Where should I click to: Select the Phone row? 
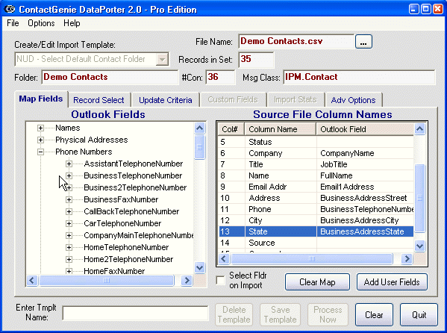click(x=316, y=209)
